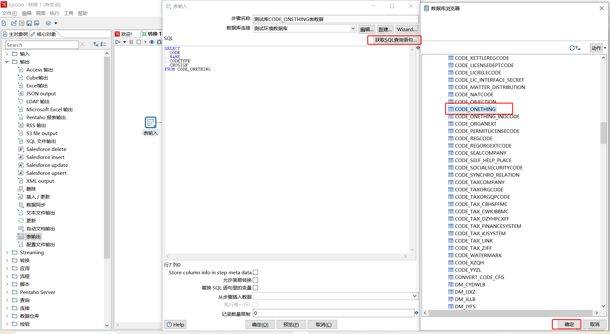Click the variable diamond icon by row limit
Viewport: 610px width, 334px height.
click(x=417, y=313)
